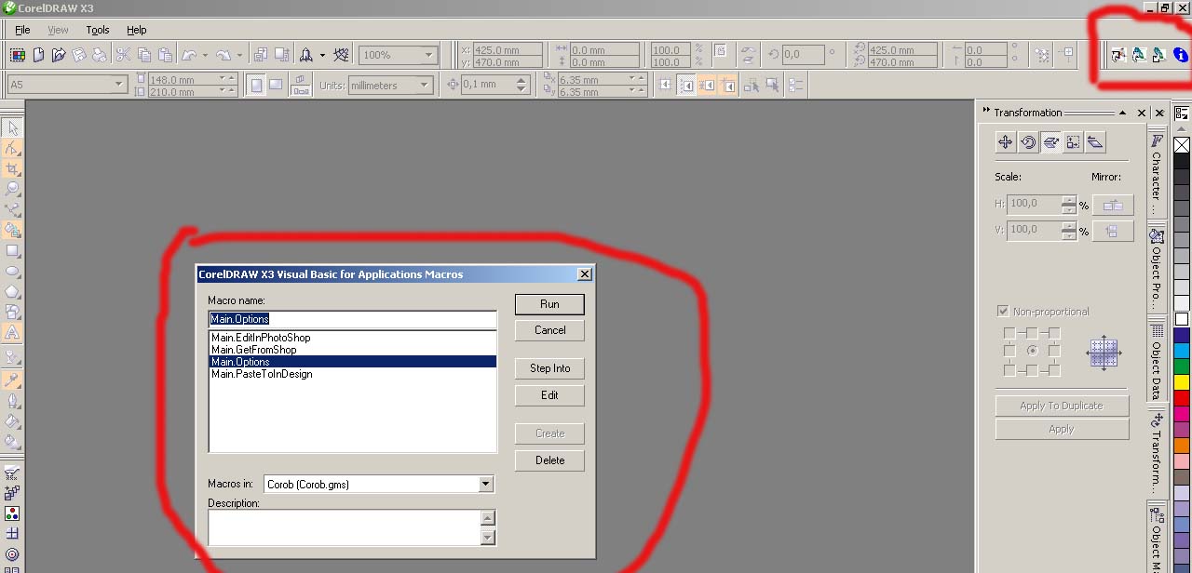
Task: Increase the nudge offset stepper
Action: pyautogui.click(x=522, y=80)
